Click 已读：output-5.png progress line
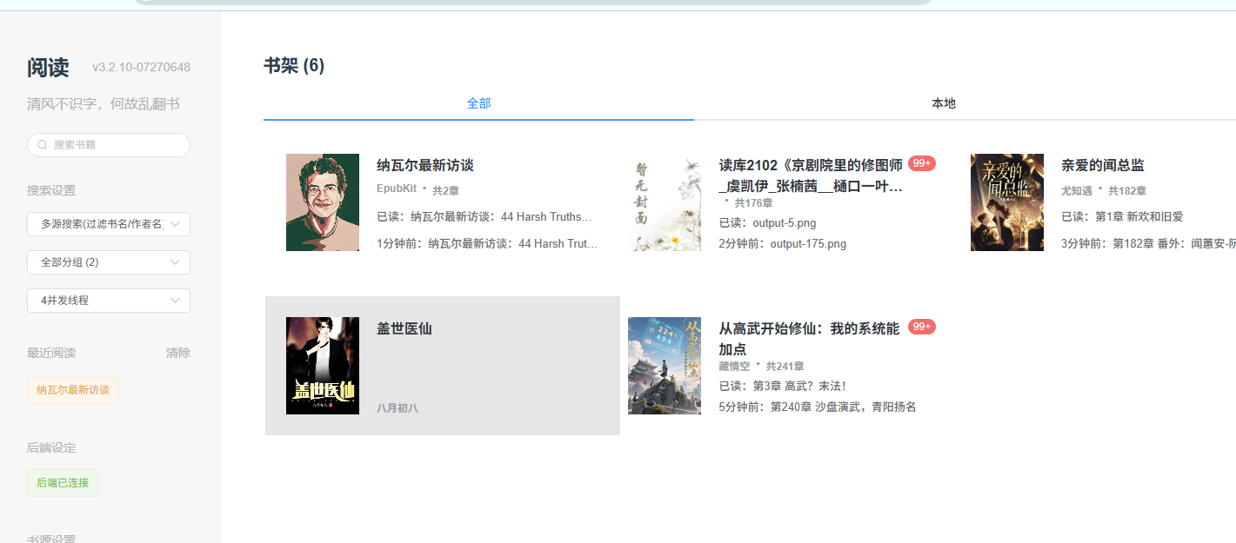The image size is (1236, 543). coord(768,223)
